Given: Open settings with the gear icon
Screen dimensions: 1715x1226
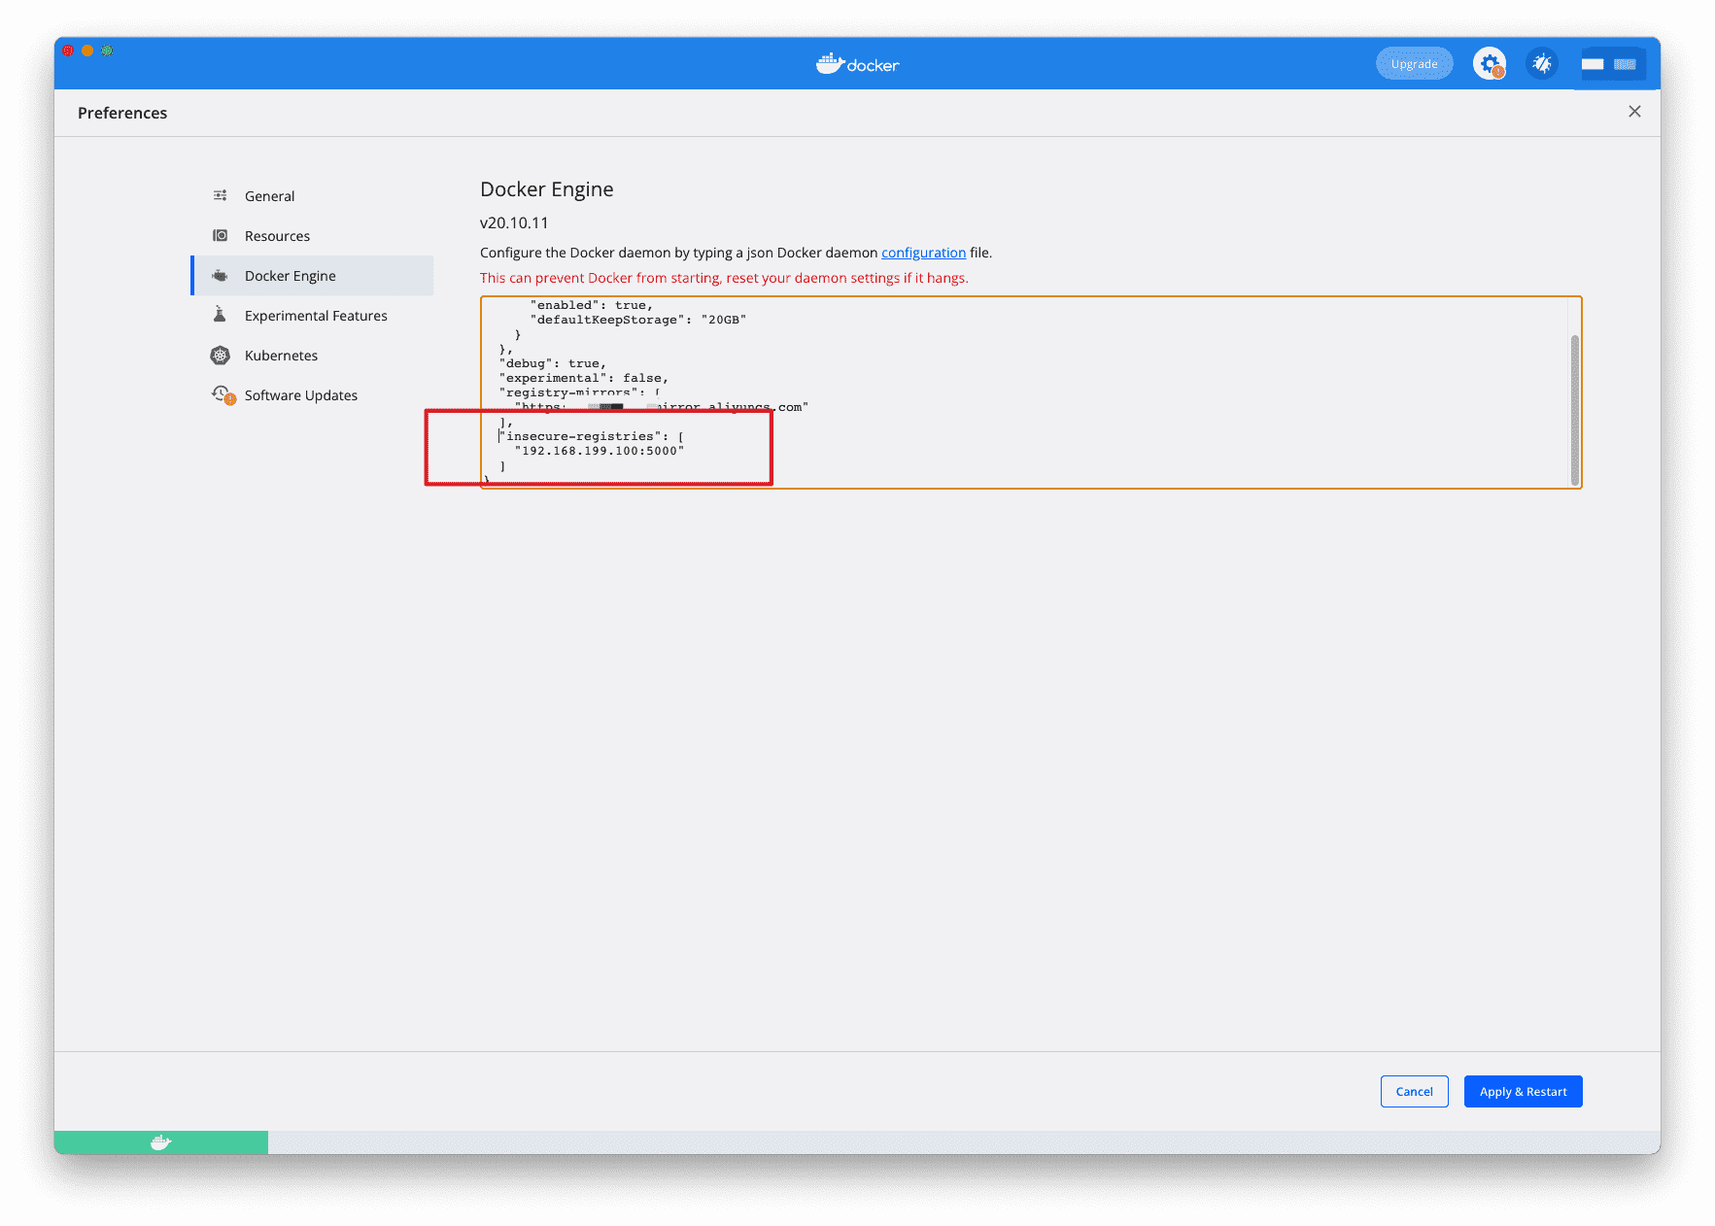Looking at the screenshot, I should (x=1489, y=64).
